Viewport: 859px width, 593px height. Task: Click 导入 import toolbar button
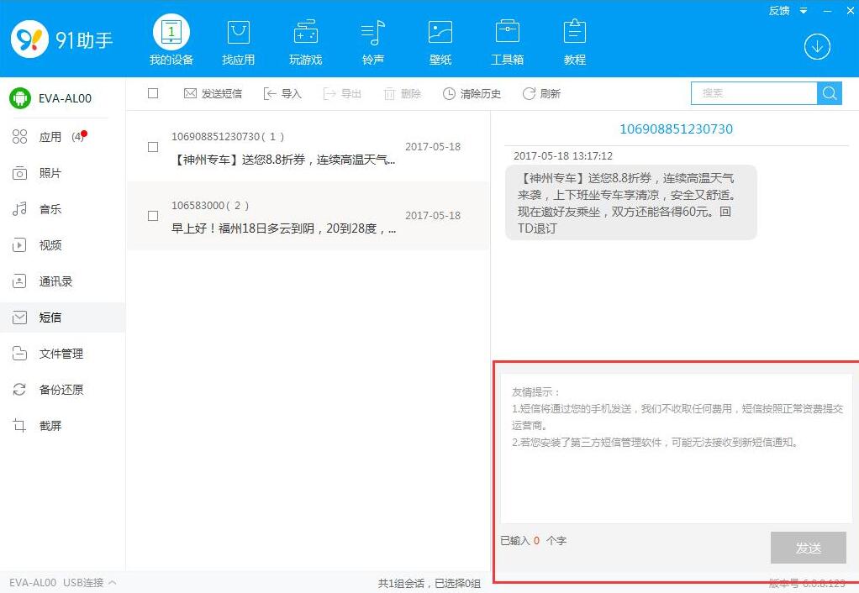(282, 93)
